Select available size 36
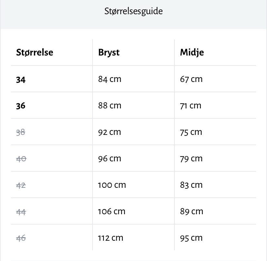Screen dimensions: 267x261 (x=21, y=106)
